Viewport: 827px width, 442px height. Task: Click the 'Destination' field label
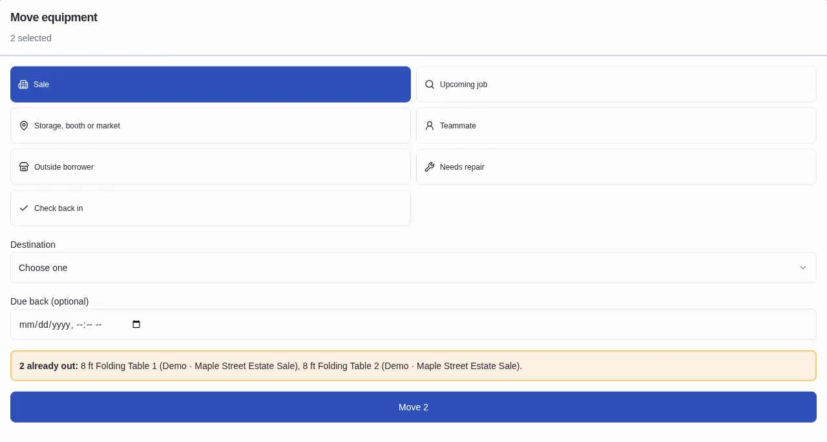tap(33, 245)
